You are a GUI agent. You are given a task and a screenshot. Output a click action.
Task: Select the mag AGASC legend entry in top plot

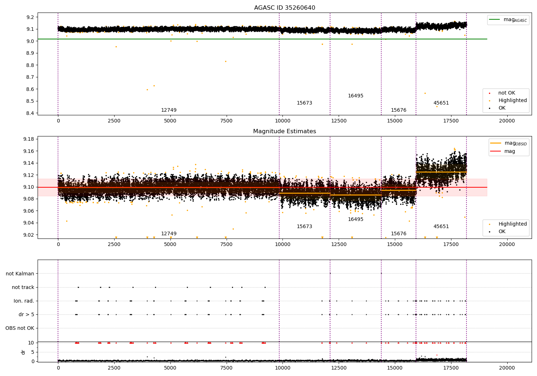click(508, 20)
